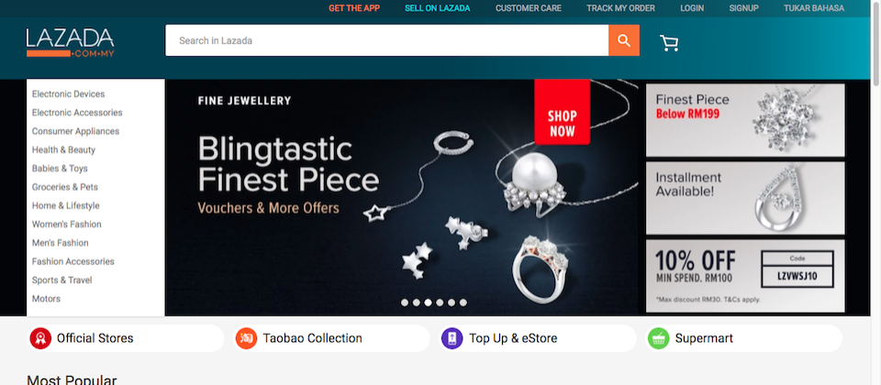Open CUSTOMER CARE in top bar
Viewport: 881px width, 385px height.
pos(529,8)
